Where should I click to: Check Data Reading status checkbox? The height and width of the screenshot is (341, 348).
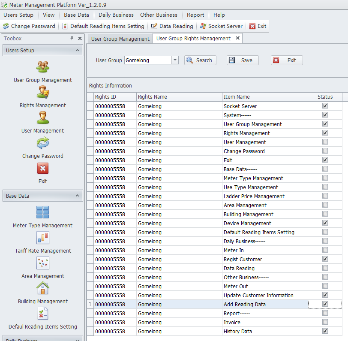tap(325, 268)
